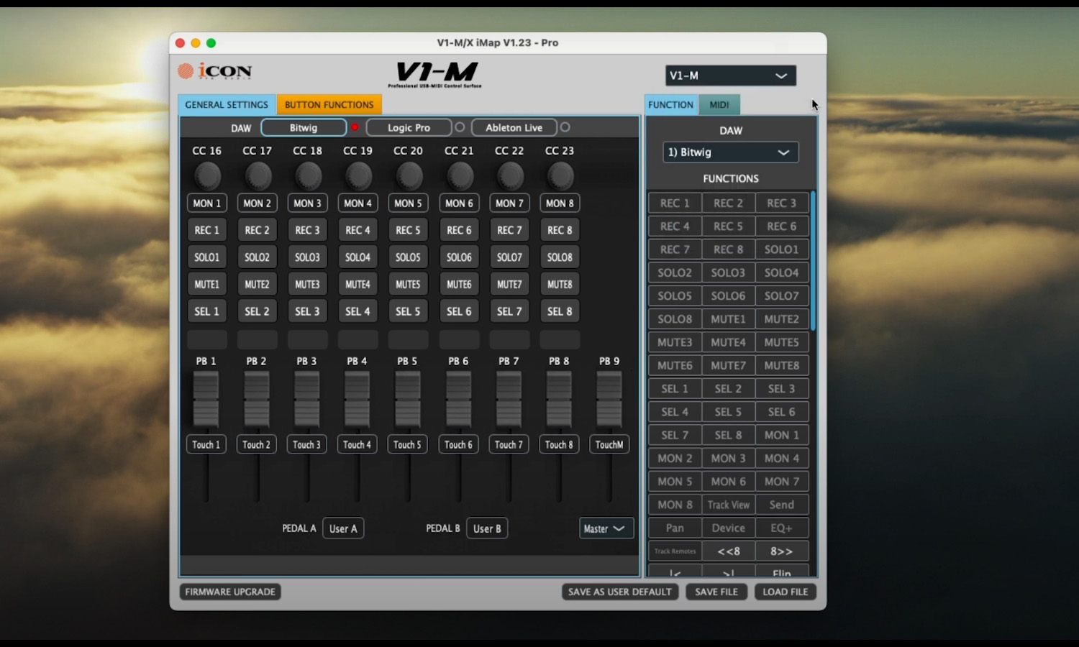Click the CC 17 rotary knob

pyautogui.click(x=258, y=175)
